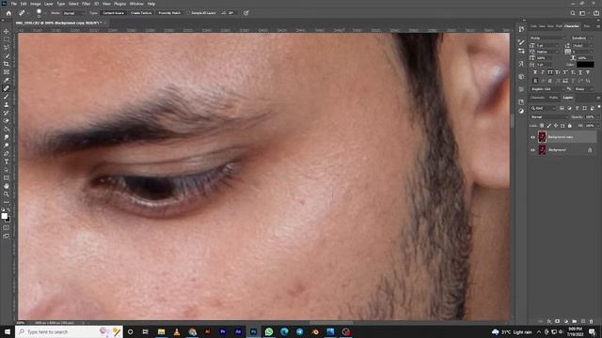Select the Pen tool

7,153
